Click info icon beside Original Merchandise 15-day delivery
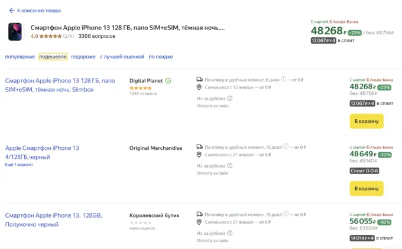 286,146
